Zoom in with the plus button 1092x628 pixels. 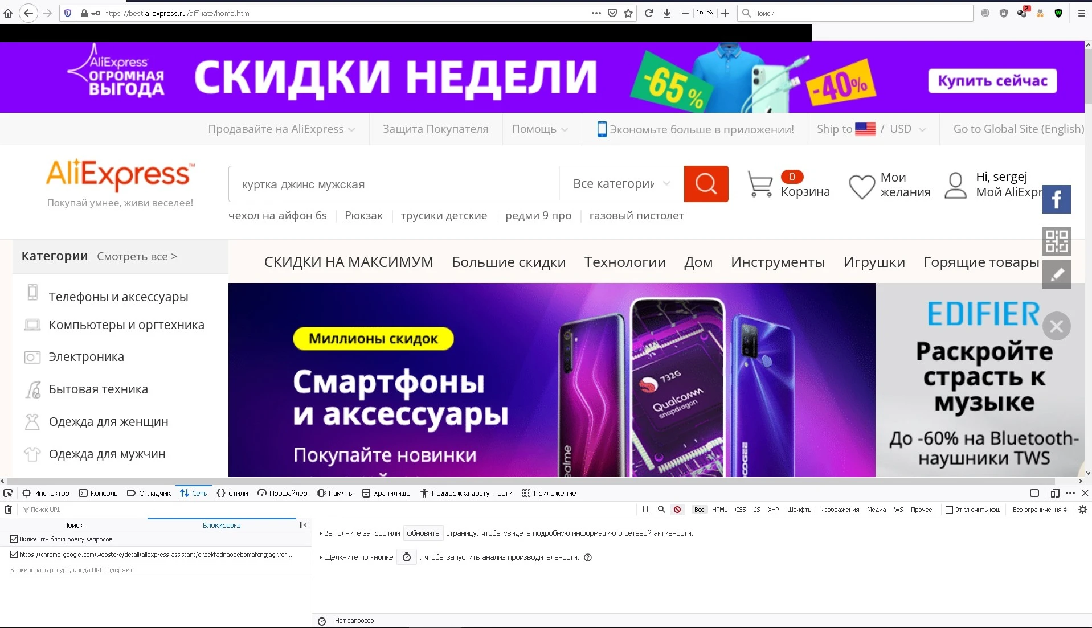tap(725, 13)
